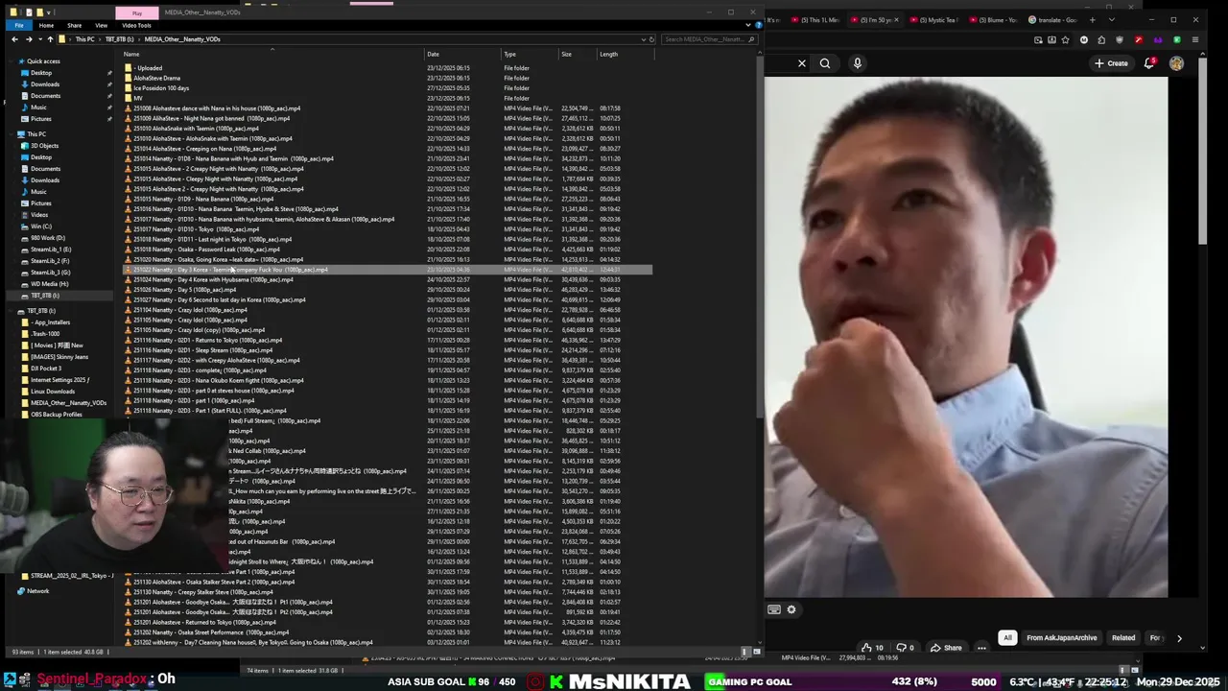This screenshot has width=1228, height=691.
Task: Click the Explorer search box
Action: point(708,39)
